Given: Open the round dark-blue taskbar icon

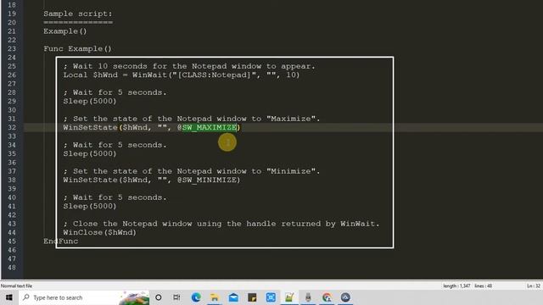Looking at the screenshot, I should click(x=345, y=297).
